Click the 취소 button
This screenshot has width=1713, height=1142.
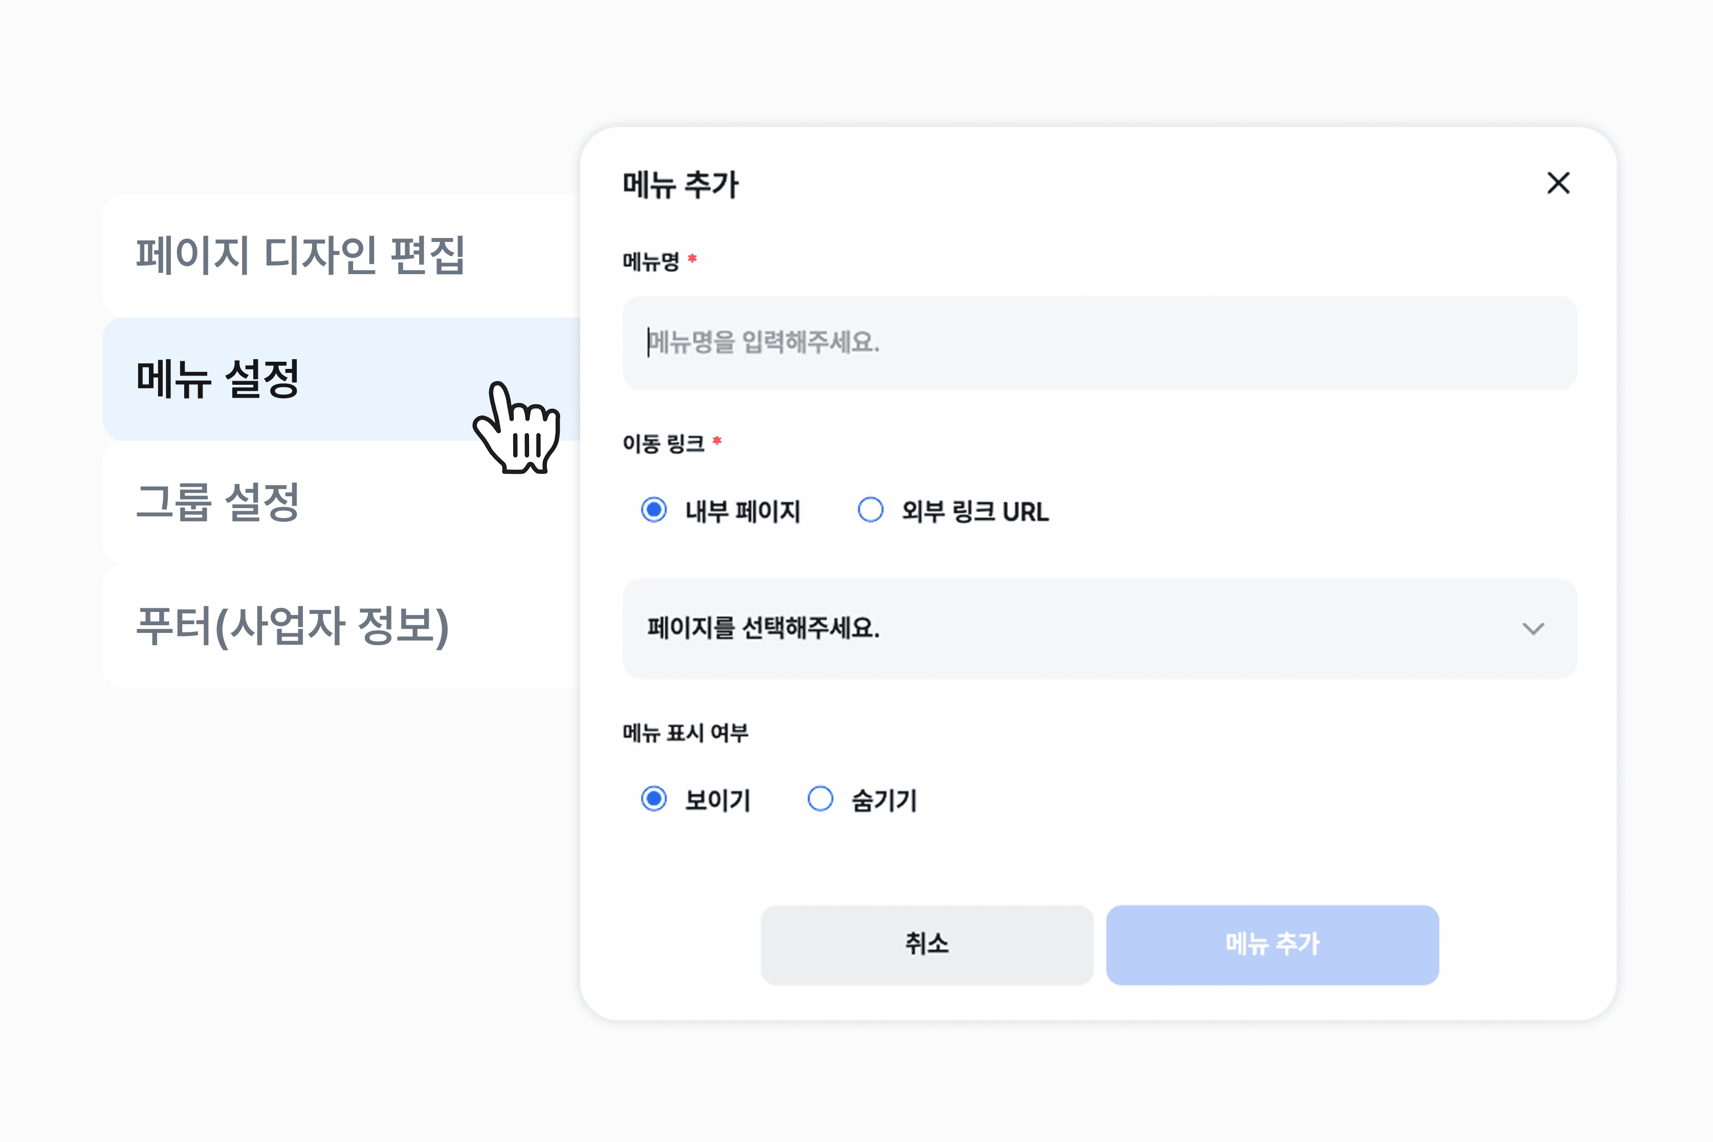[x=927, y=945]
